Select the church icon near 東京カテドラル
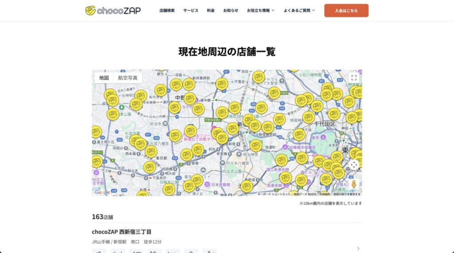 pos(282,82)
